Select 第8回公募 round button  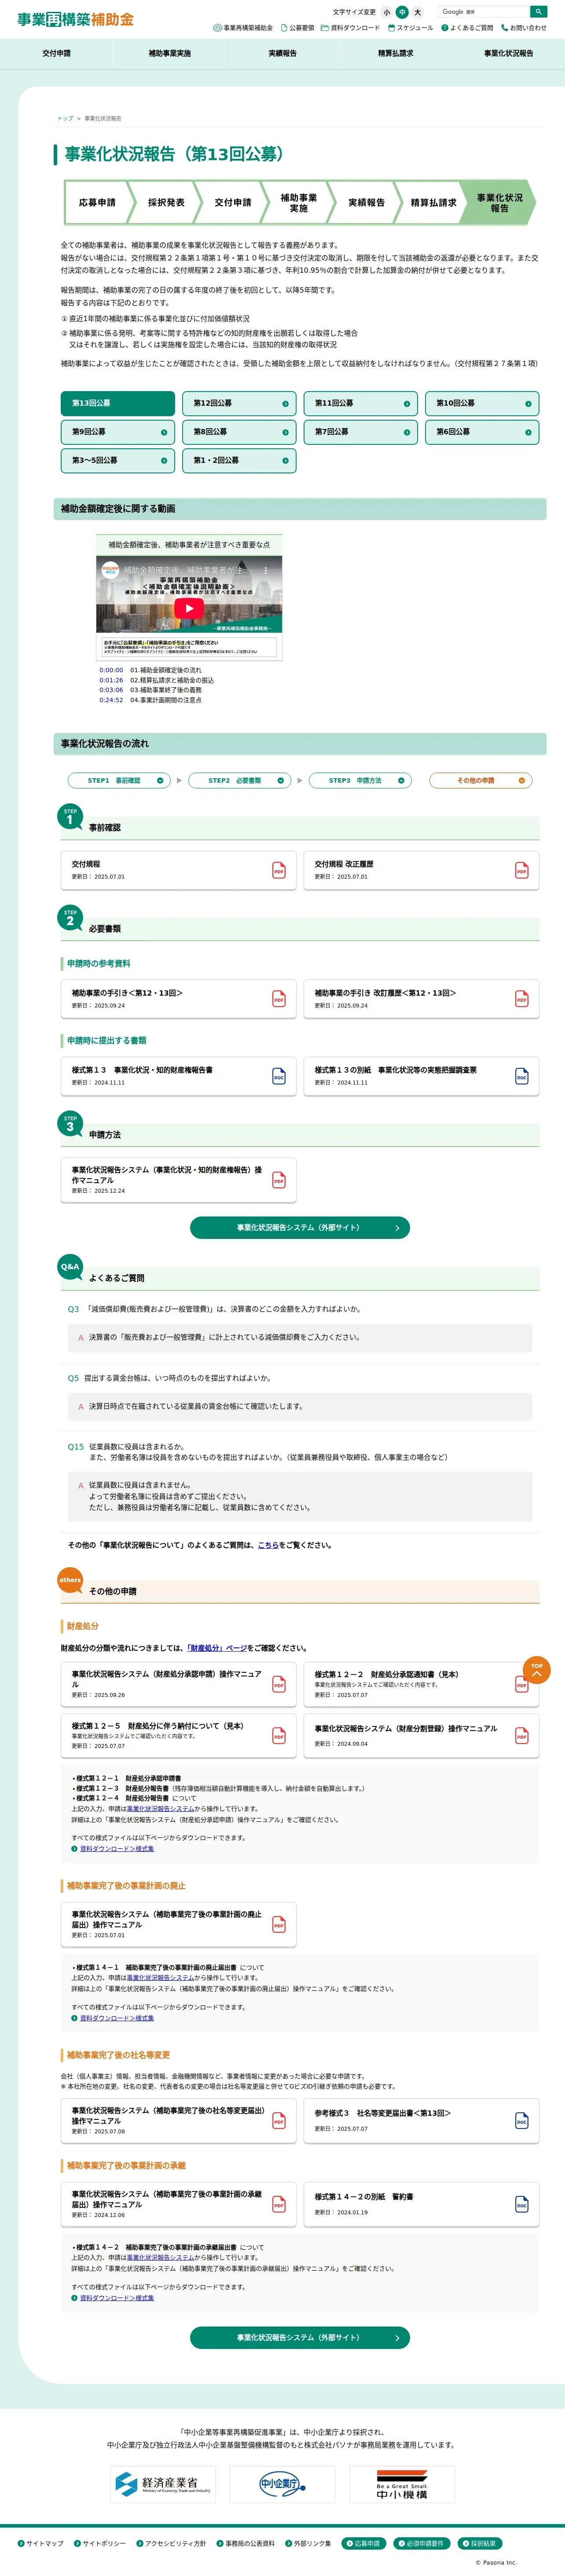click(x=239, y=432)
